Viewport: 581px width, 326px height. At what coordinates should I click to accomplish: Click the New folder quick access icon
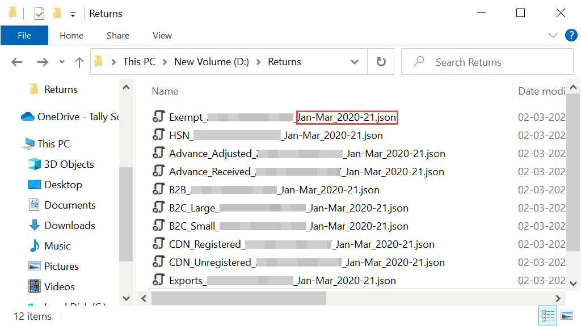point(57,14)
